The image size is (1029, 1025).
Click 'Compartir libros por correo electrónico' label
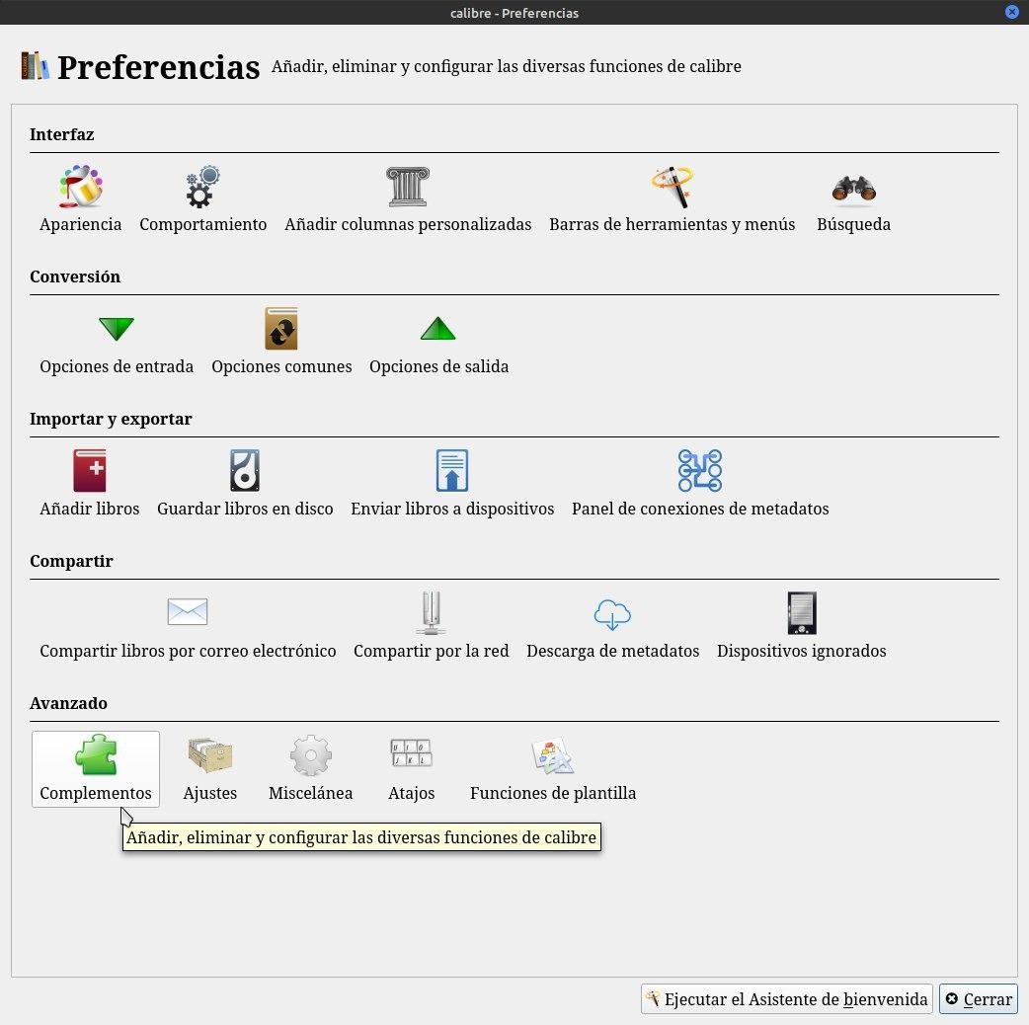point(188,651)
